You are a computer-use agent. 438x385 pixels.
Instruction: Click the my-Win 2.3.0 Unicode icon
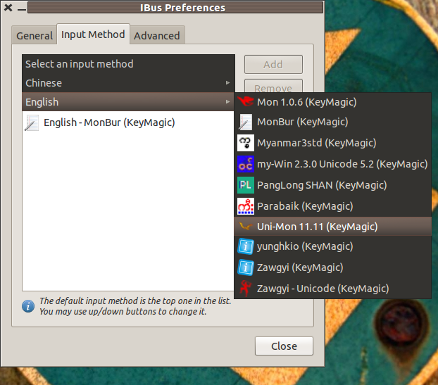[245, 165]
